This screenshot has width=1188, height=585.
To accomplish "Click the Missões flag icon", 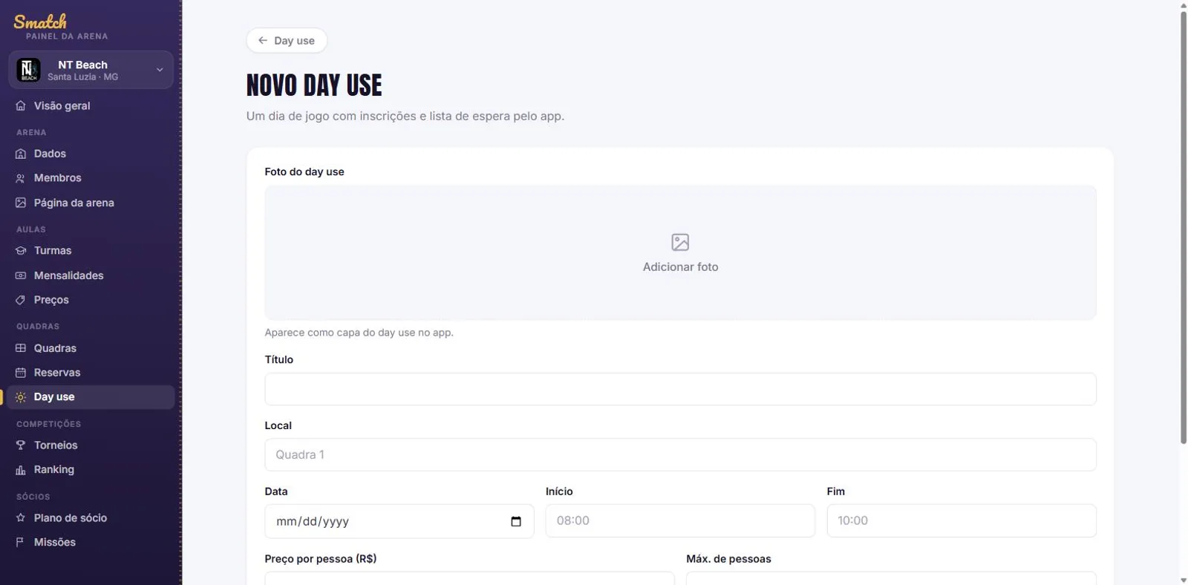I will tap(21, 543).
